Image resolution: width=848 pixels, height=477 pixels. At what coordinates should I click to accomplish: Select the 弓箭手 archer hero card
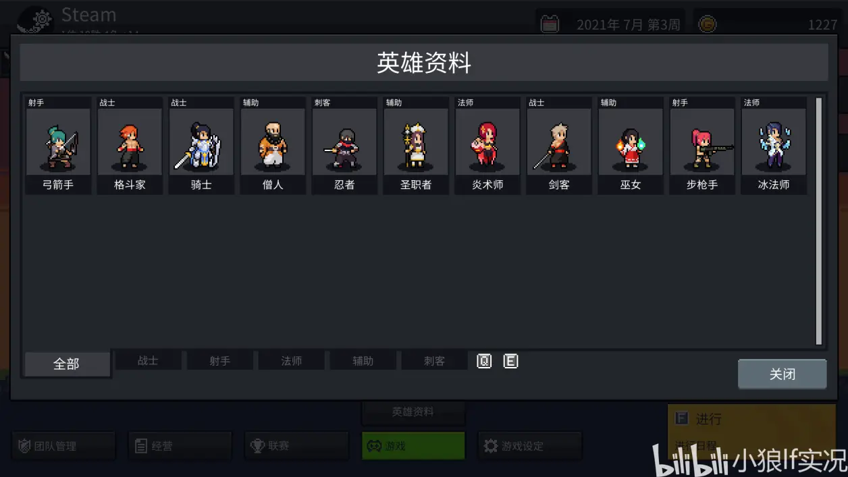58,146
